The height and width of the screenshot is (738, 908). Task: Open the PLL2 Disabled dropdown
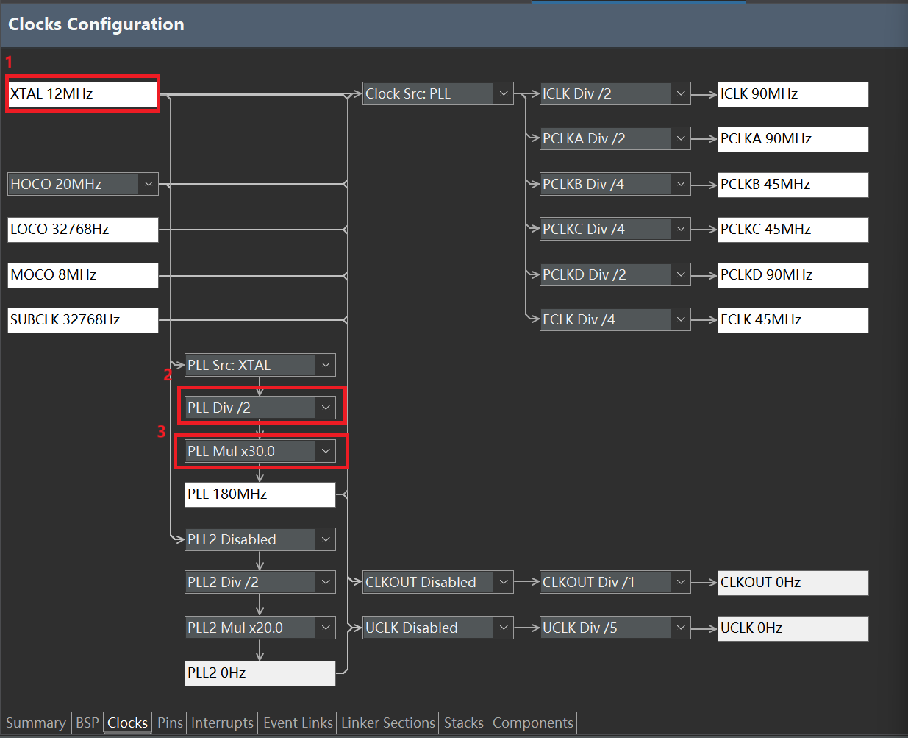[x=260, y=539]
